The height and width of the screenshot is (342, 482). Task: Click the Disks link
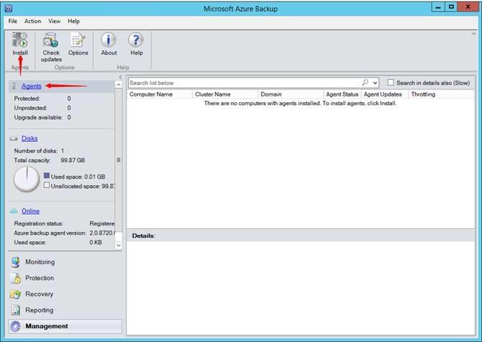[29, 138]
